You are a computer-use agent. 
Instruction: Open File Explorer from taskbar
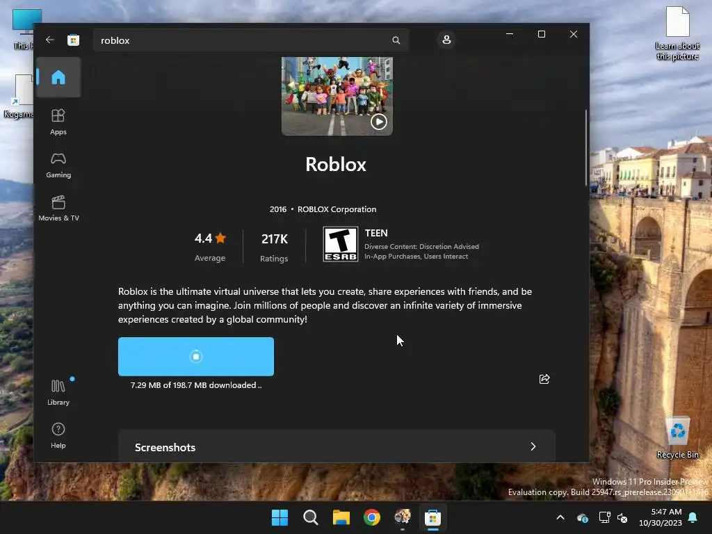pos(341,517)
